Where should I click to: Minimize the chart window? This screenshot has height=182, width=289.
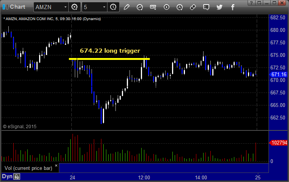pyautogui.click(x=267, y=3)
